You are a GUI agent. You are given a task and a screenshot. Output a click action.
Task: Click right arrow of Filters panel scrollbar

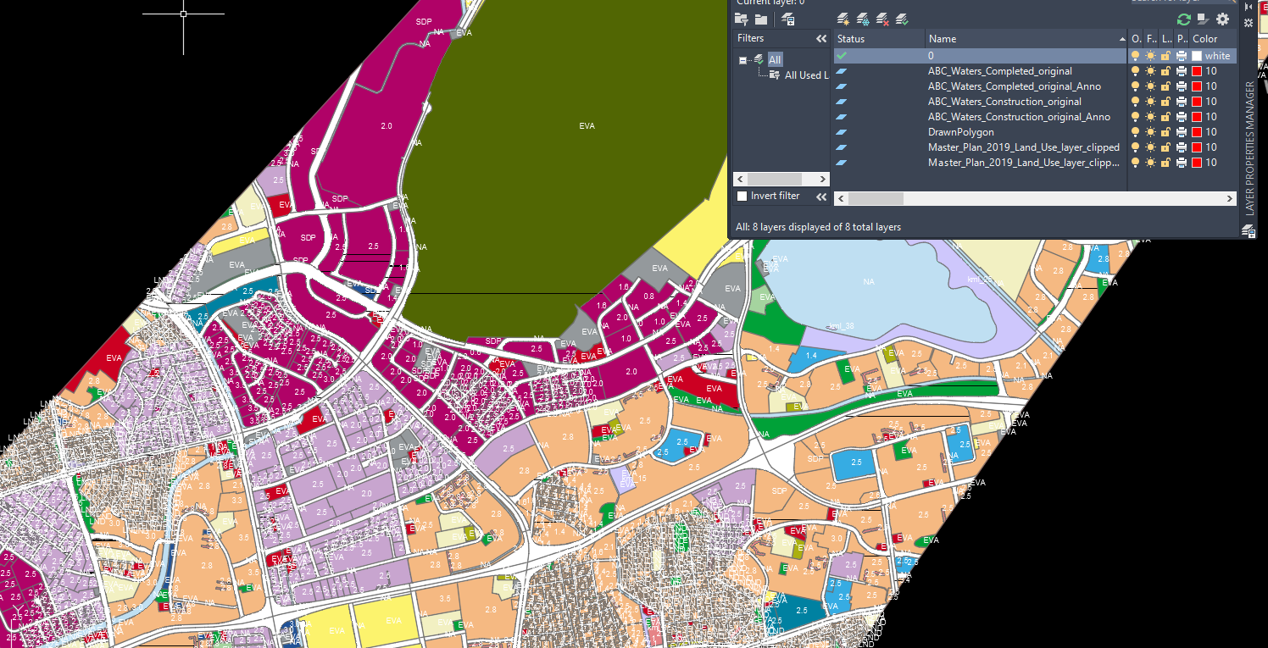822,180
